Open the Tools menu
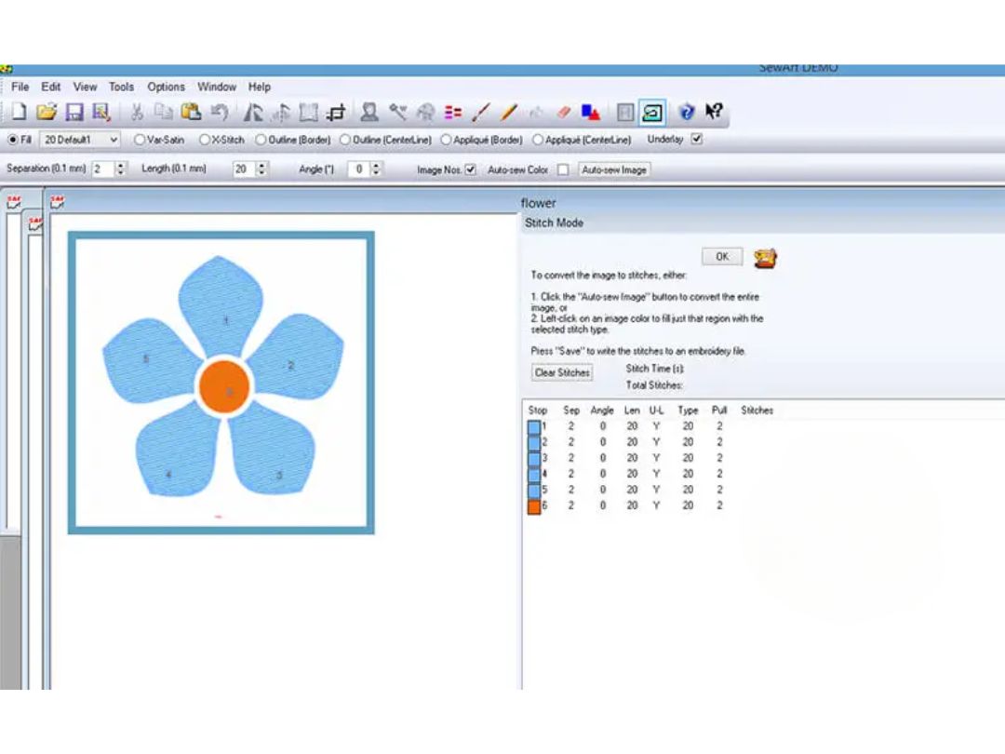The image size is (1005, 754). 121,87
